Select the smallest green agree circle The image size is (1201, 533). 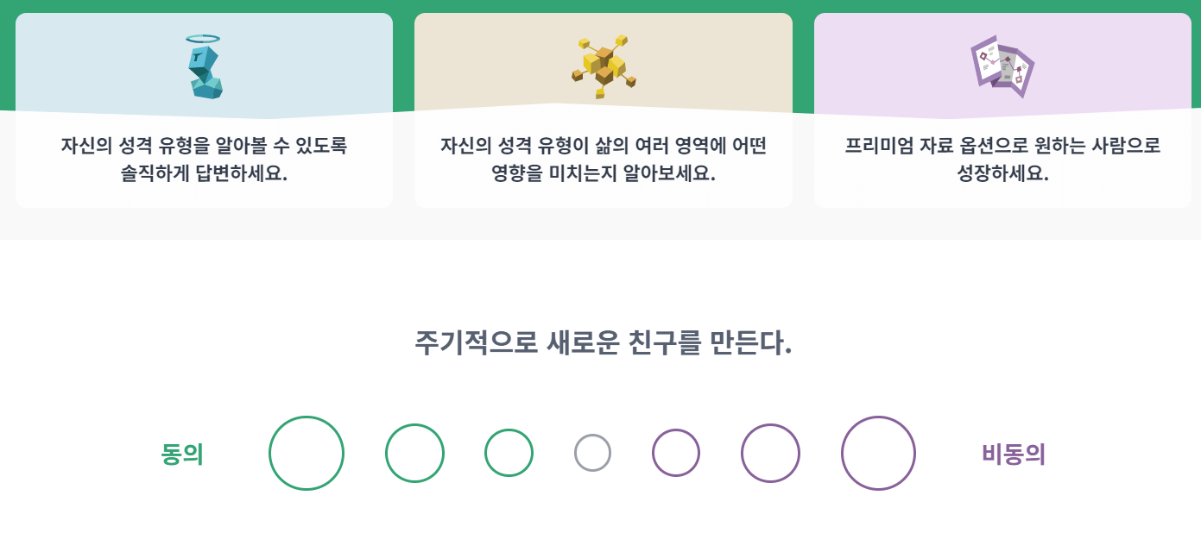point(508,452)
